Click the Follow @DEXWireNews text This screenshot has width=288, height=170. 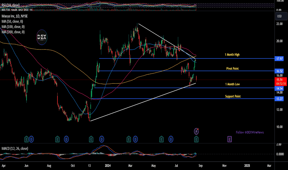coord(250,132)
